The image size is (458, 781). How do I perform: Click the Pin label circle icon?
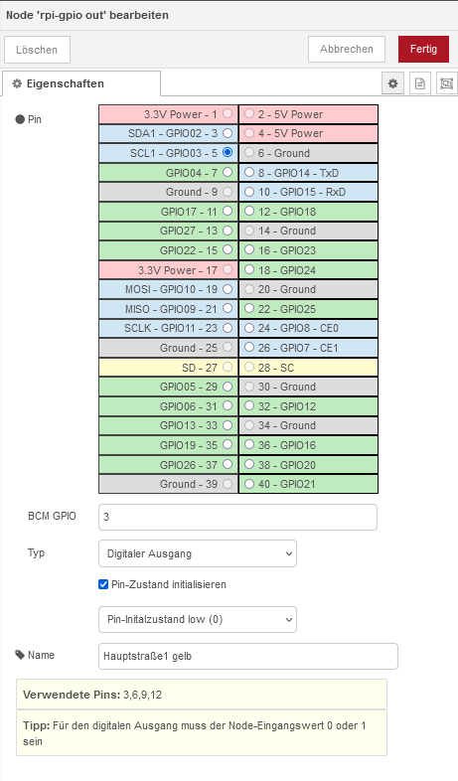pyautogui.click(x=20, y=119)
